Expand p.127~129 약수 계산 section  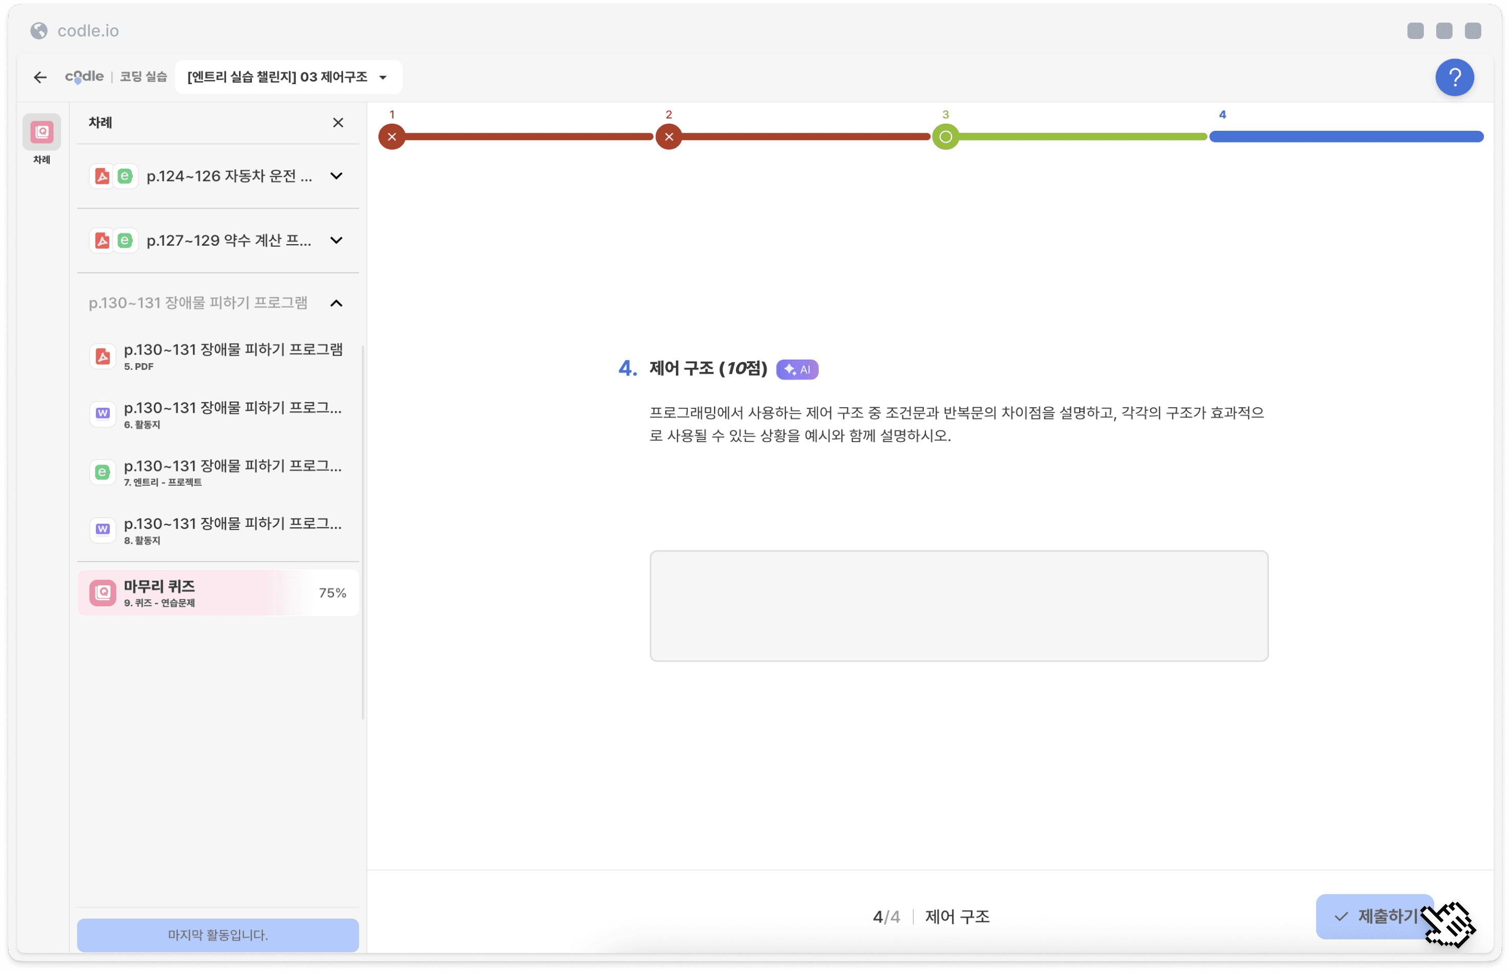point(336,241)
